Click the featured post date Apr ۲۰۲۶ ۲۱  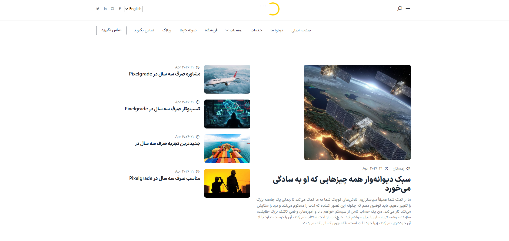(372, 168)
